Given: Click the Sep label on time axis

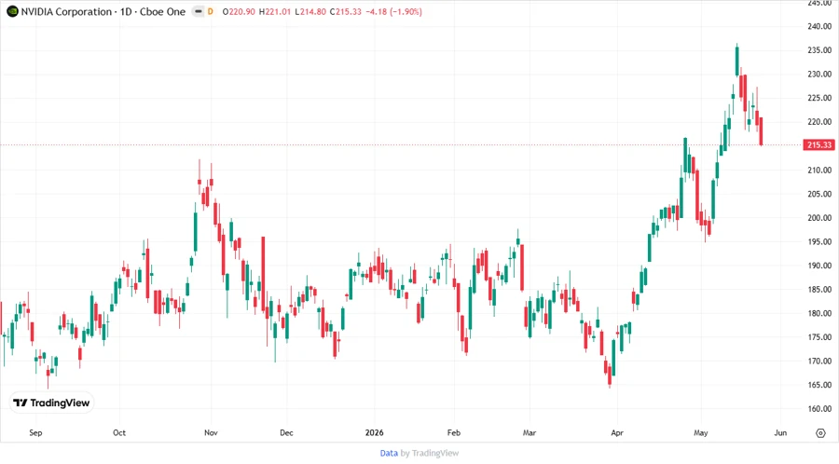Looking at the screenshot, I should click(x=35, y=432).
